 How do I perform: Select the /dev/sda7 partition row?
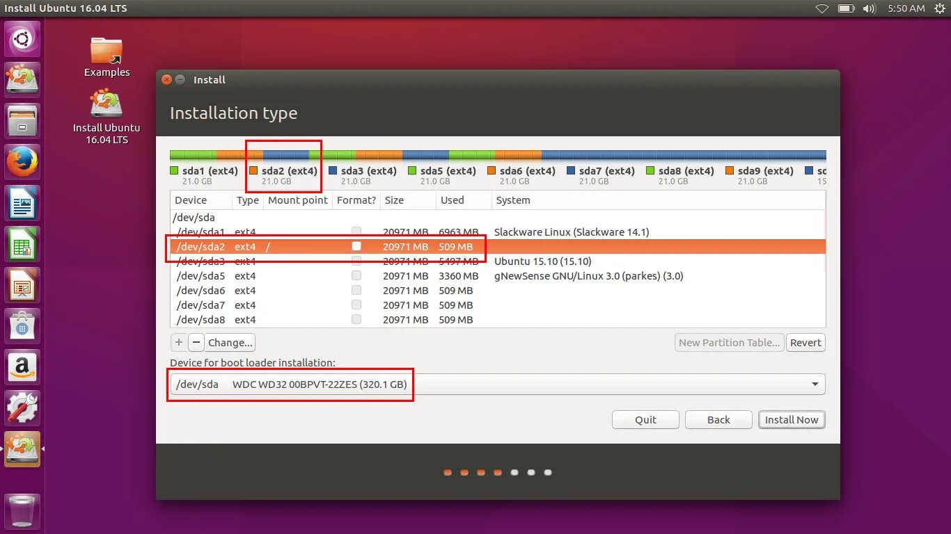(x=498, y=305)
